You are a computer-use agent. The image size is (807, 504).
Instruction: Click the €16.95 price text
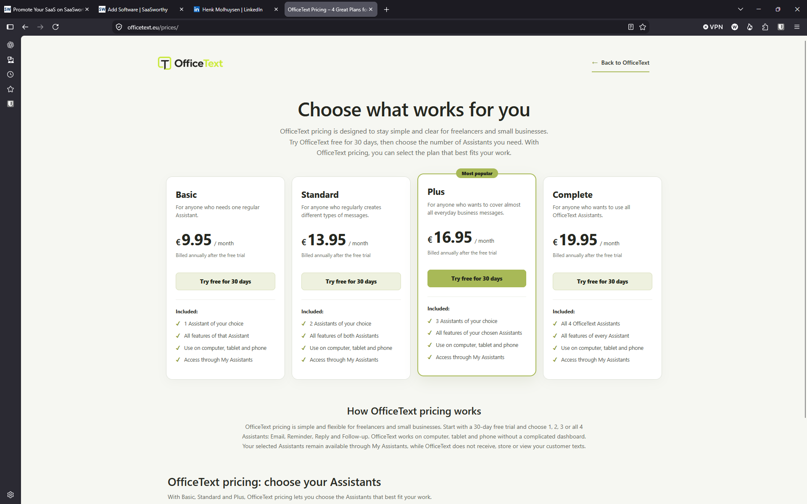[450, 237]
